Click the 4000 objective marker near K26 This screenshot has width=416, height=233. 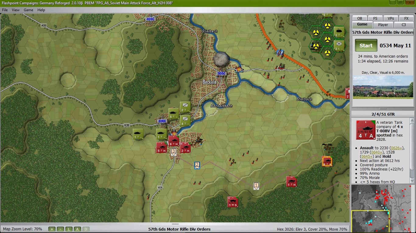click(162, 121)
